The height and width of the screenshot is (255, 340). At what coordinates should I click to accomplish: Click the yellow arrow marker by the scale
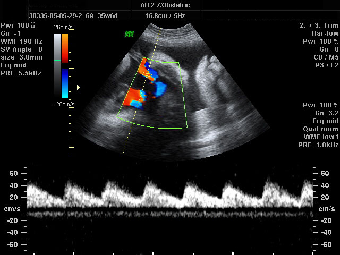point(78,87)
